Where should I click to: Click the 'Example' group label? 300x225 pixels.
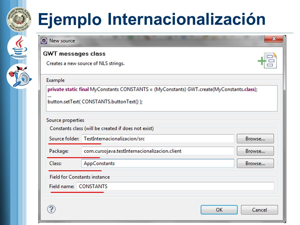point(55,80)
